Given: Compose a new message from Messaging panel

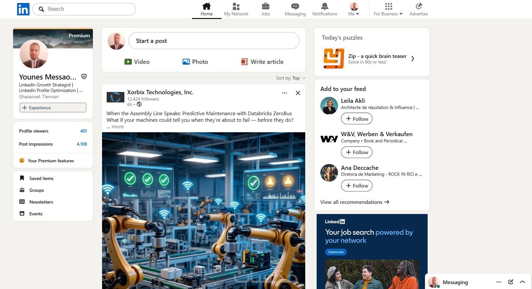Looking at the screenshot, I should (x=511, y=282).
